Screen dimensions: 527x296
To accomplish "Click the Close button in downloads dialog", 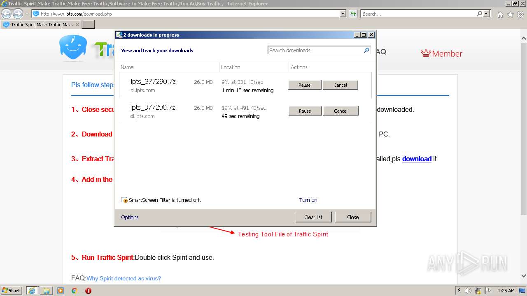I will (x=353, y=217).
